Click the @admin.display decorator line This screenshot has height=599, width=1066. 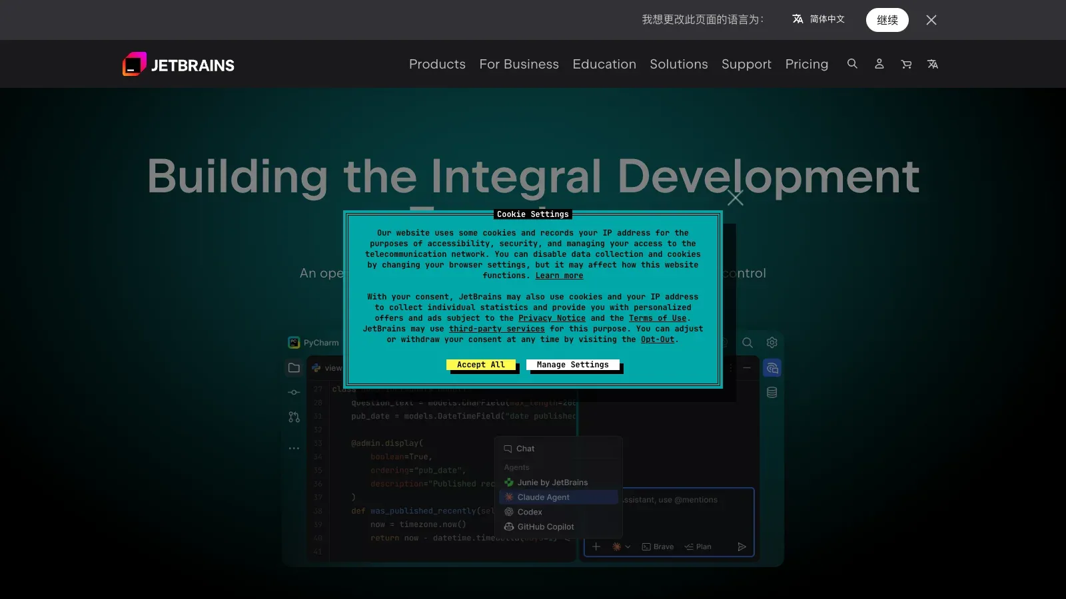click(387, 443)
